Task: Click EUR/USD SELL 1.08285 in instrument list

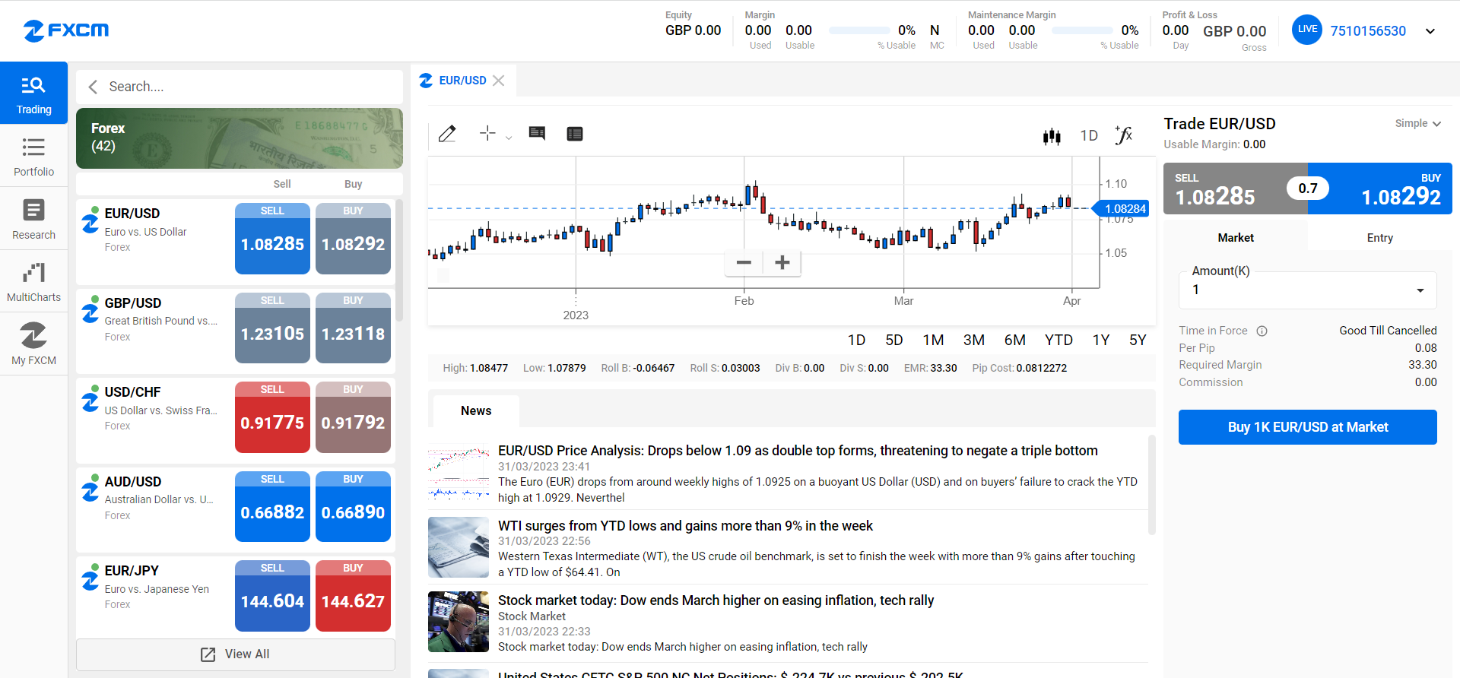Action: point(272,239)
